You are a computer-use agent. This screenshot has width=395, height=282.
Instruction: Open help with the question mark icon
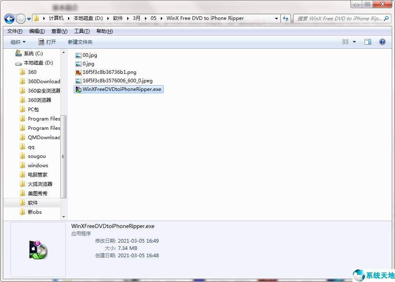click(382, 42)
